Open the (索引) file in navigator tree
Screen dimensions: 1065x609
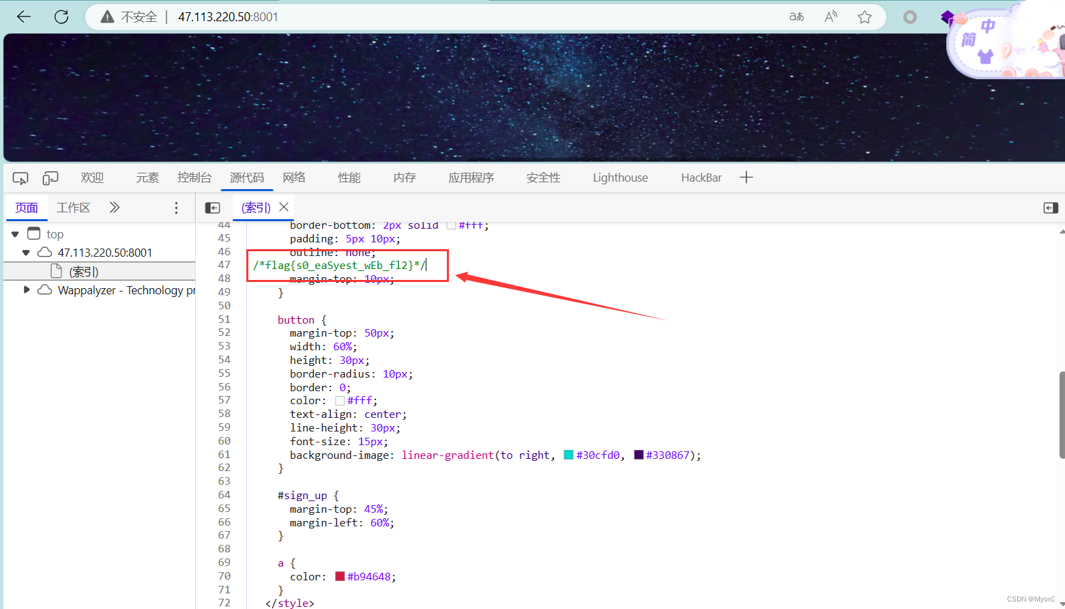click(84, 272)
